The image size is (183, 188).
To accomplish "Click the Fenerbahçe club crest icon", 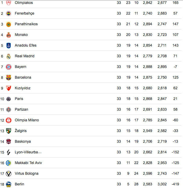I will [x=9, y=13].
